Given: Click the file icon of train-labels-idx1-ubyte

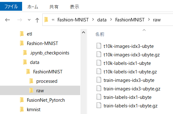Looking at the screenshot, I should click(99, 97).
